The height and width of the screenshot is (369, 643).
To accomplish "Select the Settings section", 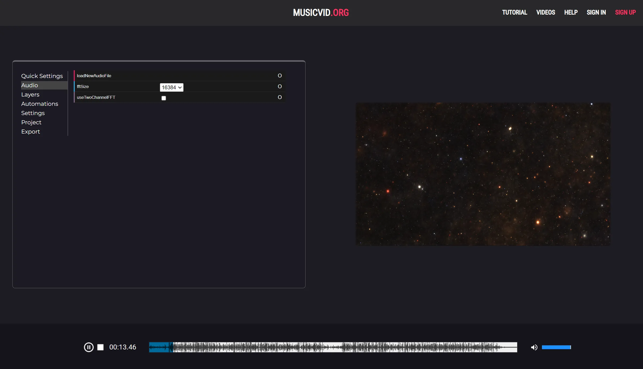I will click(x=33, y=113).
